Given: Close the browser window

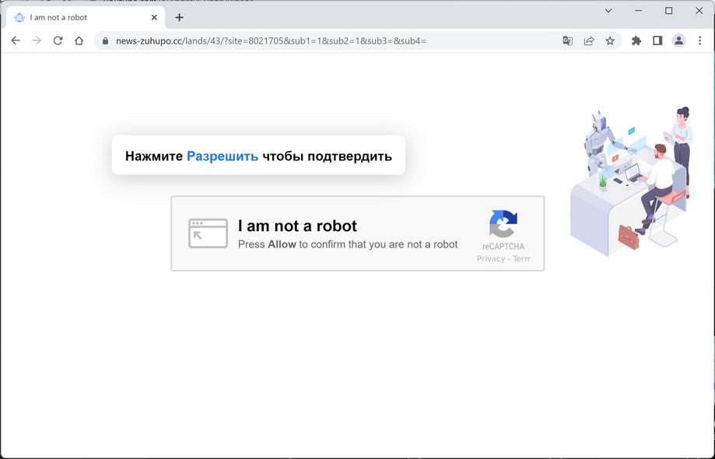Looking at the screenshot, I should tap(699, 10).
